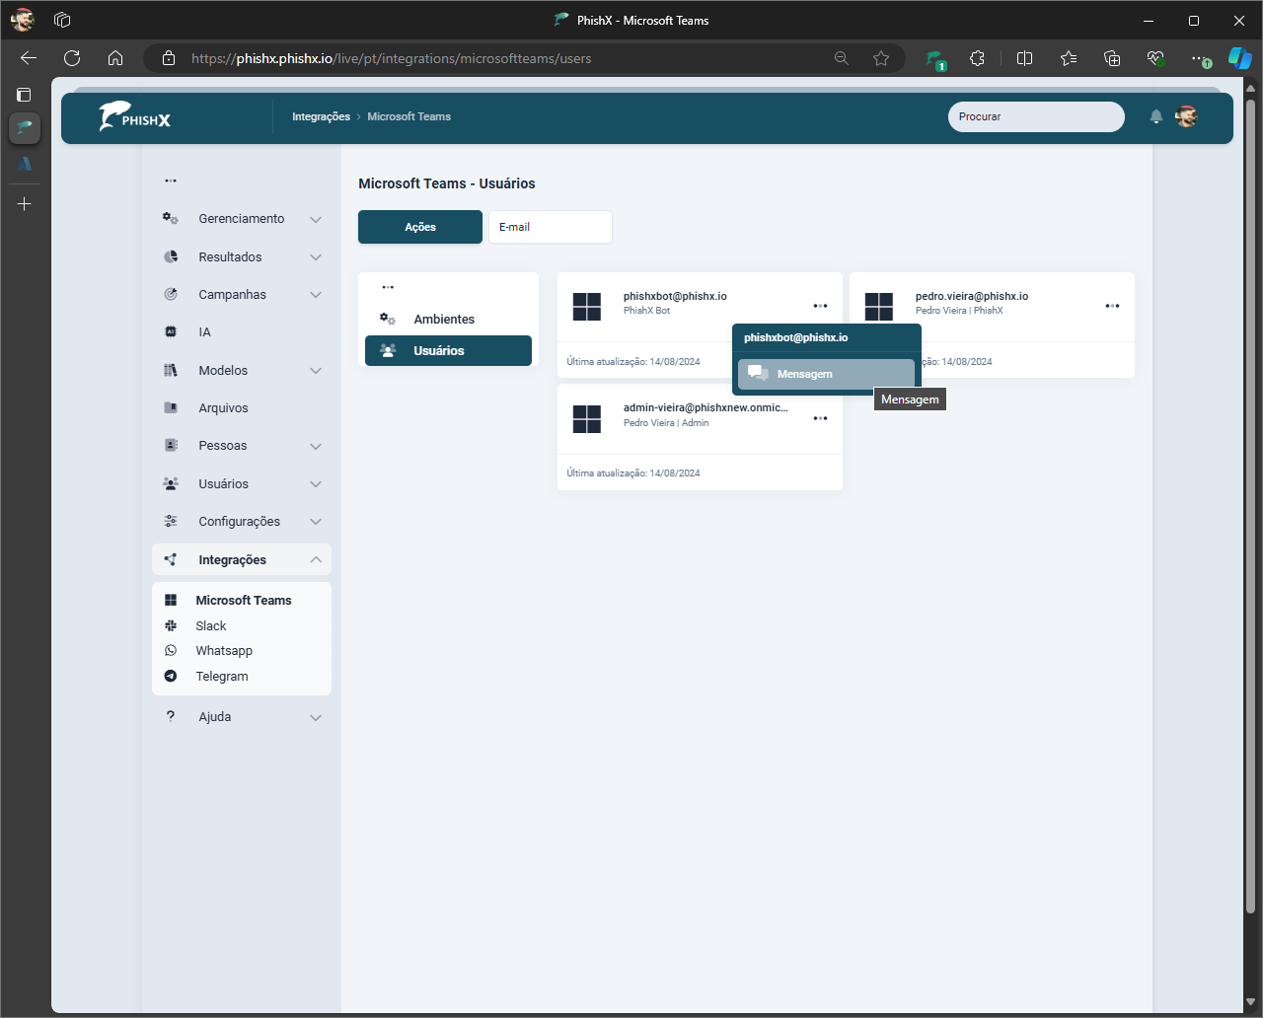
Task: Open Copilot icon in browser toolbar
Action: coord(1239,58)
